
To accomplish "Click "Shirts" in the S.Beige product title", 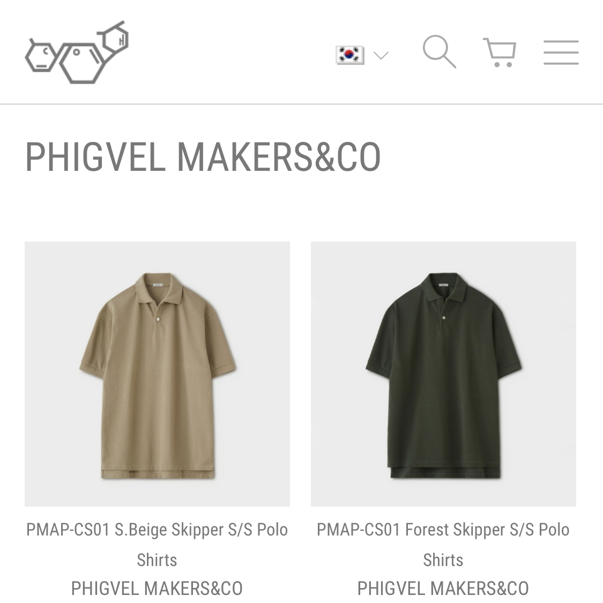I will (157, 560).
